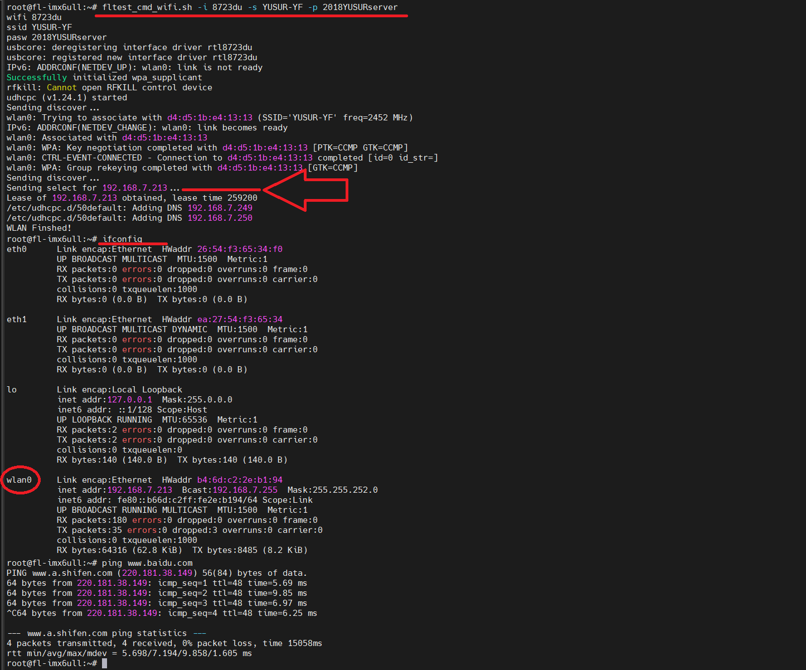
Task: Click the 'icmp_seq=1 ttl=48 time=5.69 ms' reply
Action: coord(232,583)
